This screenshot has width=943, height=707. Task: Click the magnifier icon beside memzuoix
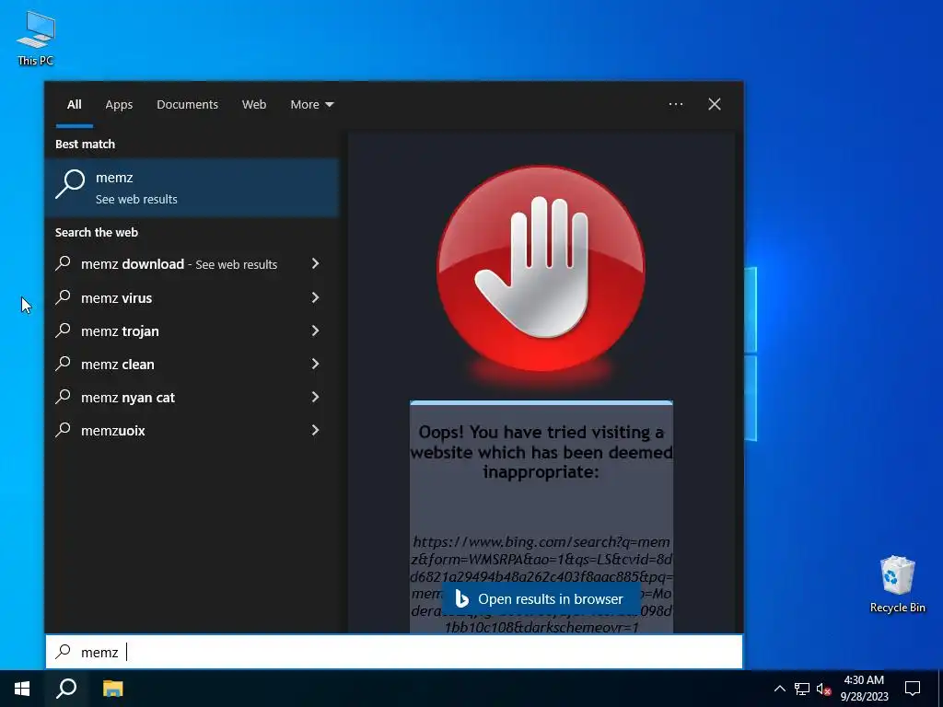pyautogui.click(x=64, y=429)
